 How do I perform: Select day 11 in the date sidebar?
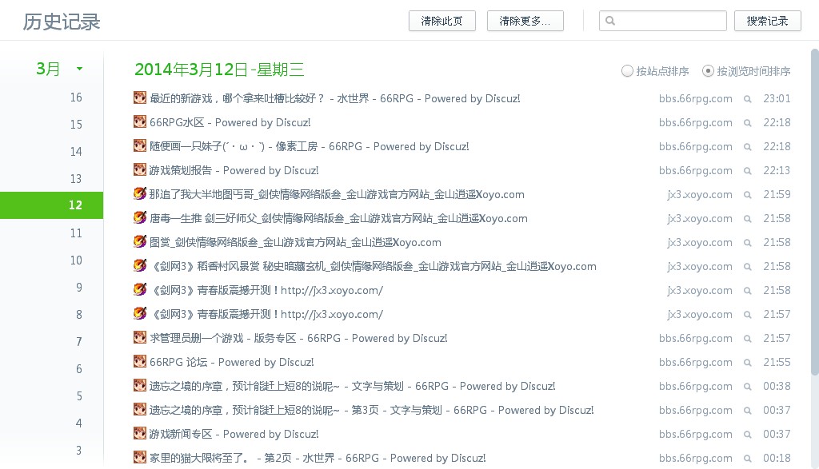click(76, 233)
